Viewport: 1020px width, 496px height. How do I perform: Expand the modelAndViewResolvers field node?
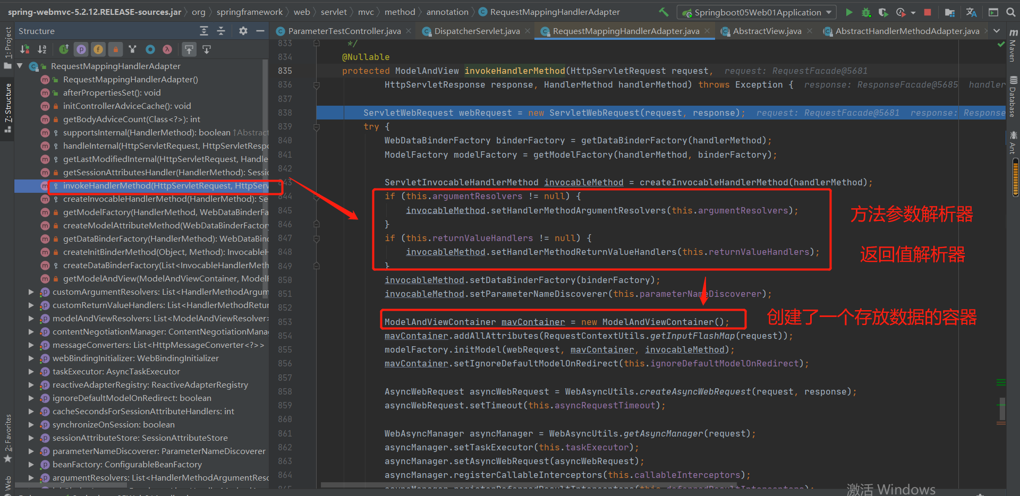pyautogui.click(x=31, y=318)
